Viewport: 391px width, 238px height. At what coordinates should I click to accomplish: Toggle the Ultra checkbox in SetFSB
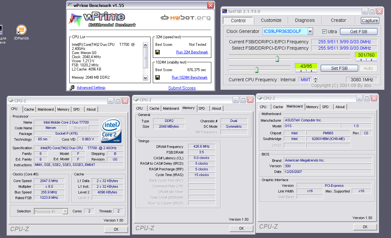click(x=324, y=31)
